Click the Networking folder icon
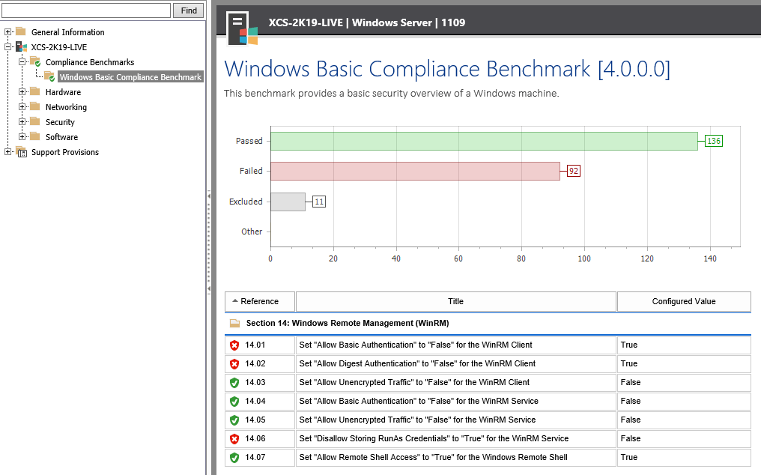The height and width of the screenshot is (475, 761). pyautogui.click(x=35, y=106)
